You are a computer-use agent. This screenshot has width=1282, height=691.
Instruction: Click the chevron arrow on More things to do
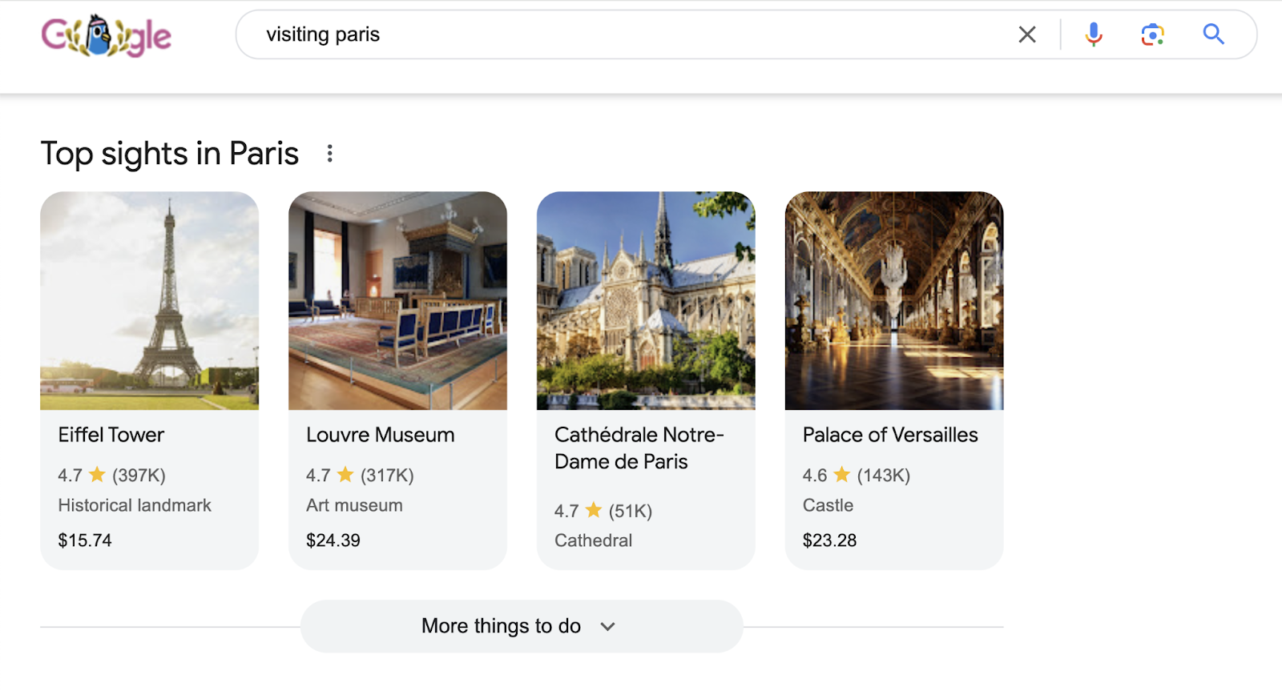coord(608,627)
